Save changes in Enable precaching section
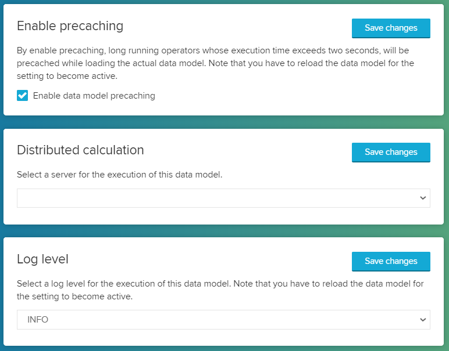 point(391,28)
